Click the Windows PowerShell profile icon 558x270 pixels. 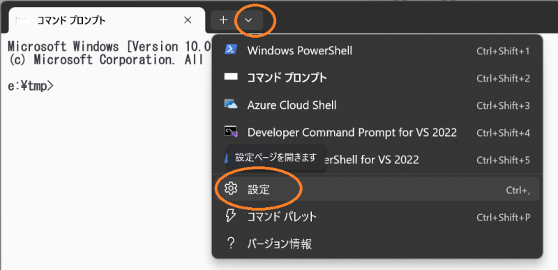[231, 50]
